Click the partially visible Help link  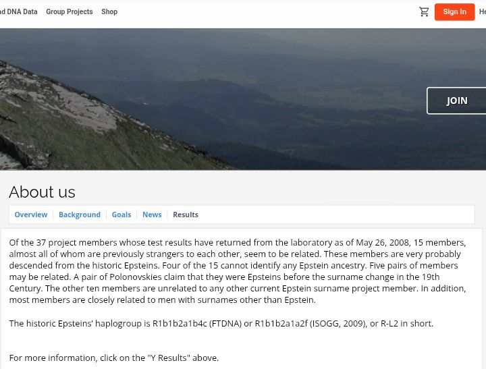click(482, 11)
